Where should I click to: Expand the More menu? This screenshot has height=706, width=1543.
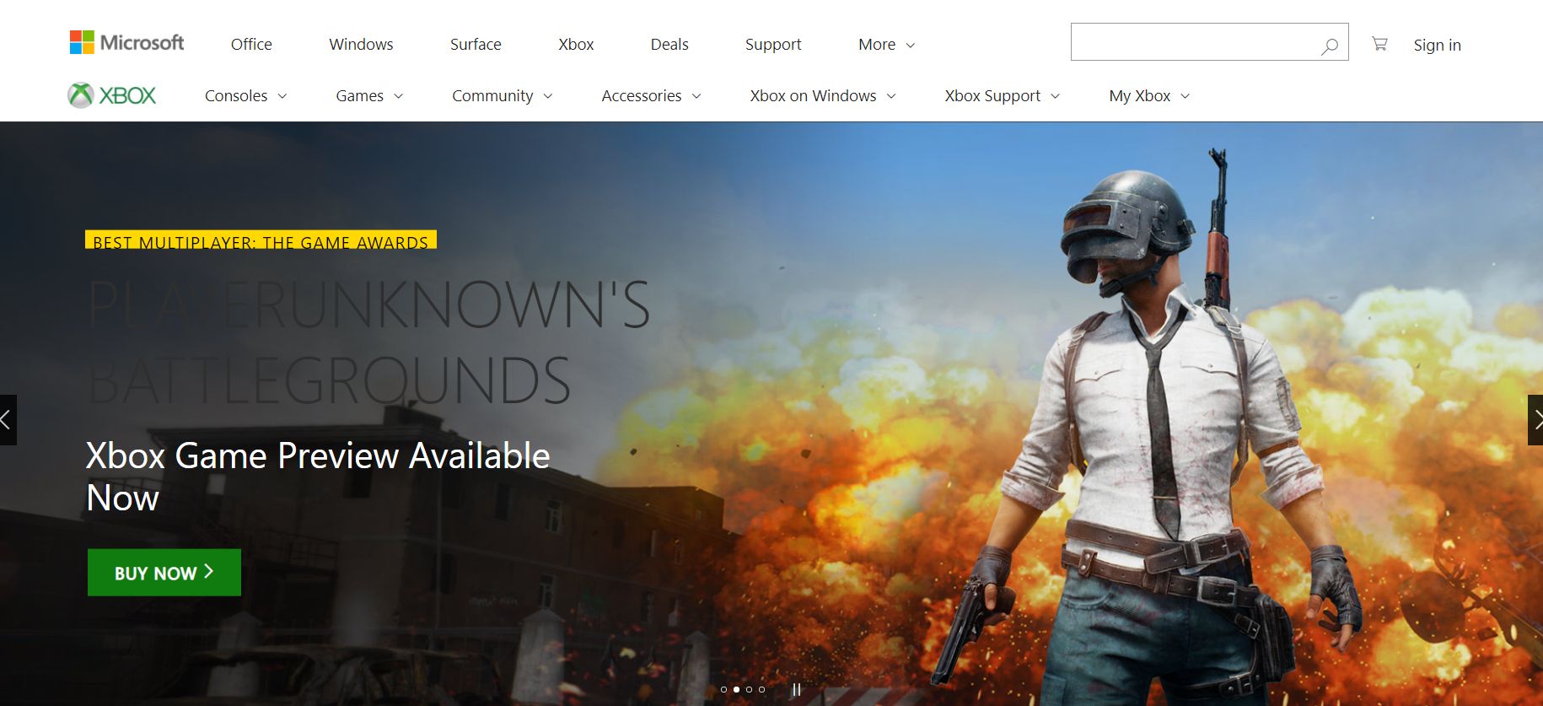point(886,45)
